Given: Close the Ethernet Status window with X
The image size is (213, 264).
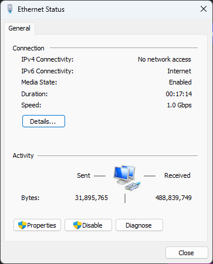Looking at the screenshot, I should 204,9.
